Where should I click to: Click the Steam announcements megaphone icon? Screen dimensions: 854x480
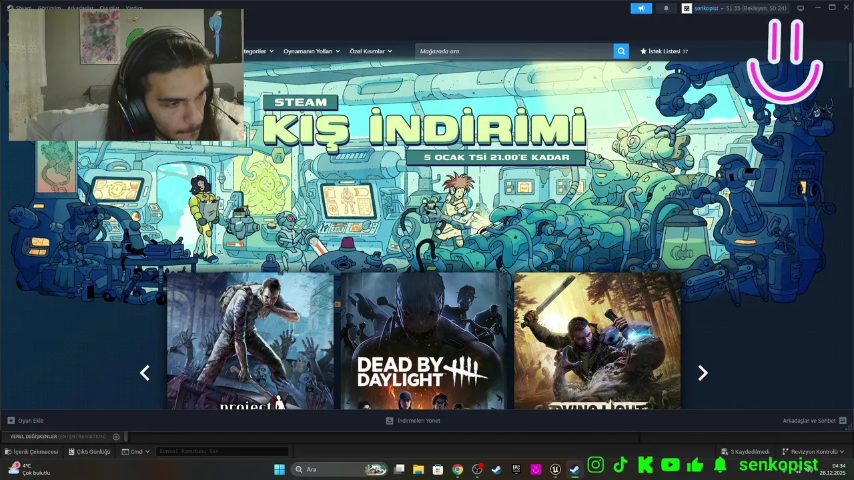point(641,8)
